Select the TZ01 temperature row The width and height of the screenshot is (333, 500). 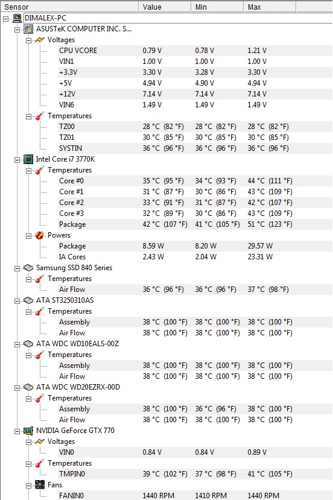pos(195,138)
